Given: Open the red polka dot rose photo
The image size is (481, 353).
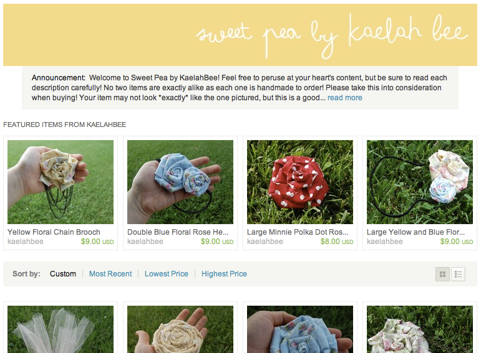Looking at the screenshot, I should tap(300, 182).
